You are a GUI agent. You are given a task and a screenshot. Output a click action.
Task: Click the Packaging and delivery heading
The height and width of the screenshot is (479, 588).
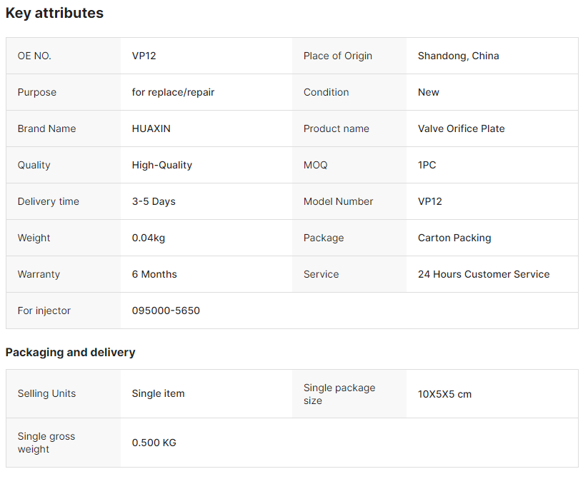[70, 353]
